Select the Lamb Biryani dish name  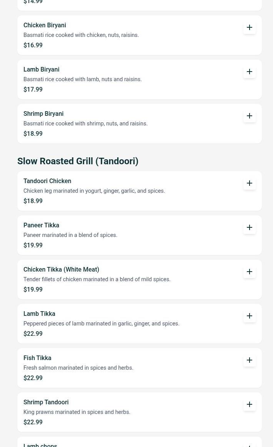41,69
